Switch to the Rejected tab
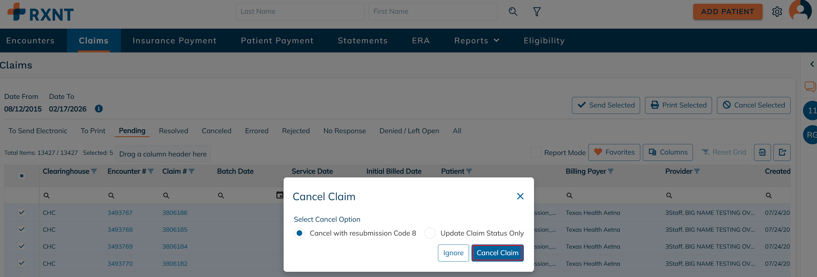Image resolution: width=817 pixels, height=277 pixels. click(296, 131)
